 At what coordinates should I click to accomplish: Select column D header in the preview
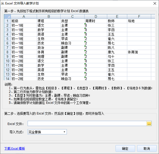click(96, 17)
